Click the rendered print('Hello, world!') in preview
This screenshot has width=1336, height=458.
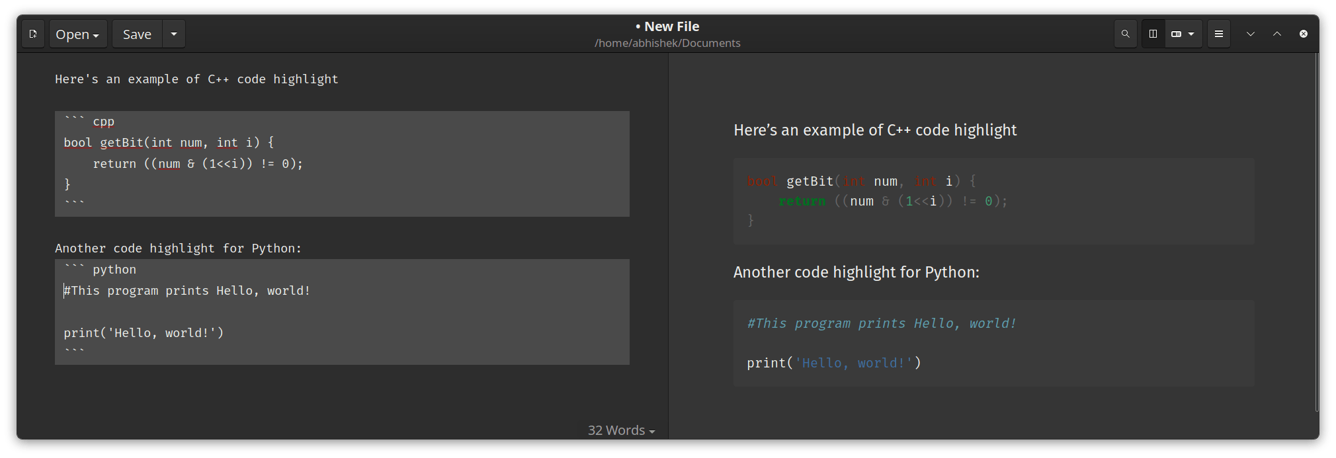coord(834,363)
